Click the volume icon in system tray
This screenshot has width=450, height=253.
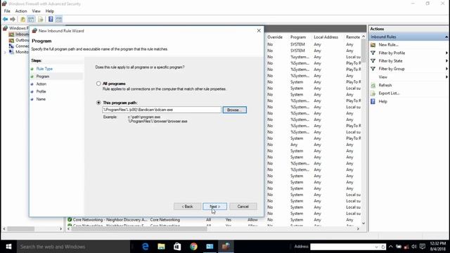414,247
